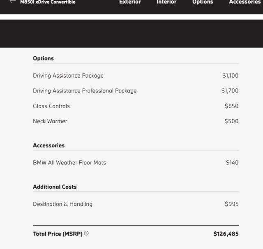Go to the Options tab
This screenshot has height=249, width=263.
(x=203, y=2)
